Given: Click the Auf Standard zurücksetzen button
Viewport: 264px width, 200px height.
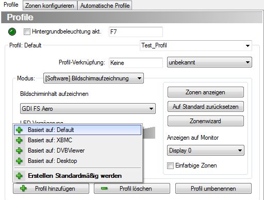Looking at the screenshot, I should tap(206, 107).
